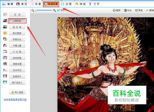Select the 高清场景 tab
The height and width of the screenshot is (112, 154).
pos(51,4)
